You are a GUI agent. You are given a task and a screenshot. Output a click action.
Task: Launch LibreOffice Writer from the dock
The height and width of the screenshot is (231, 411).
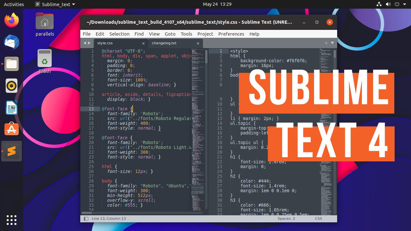tap(12, 107)
